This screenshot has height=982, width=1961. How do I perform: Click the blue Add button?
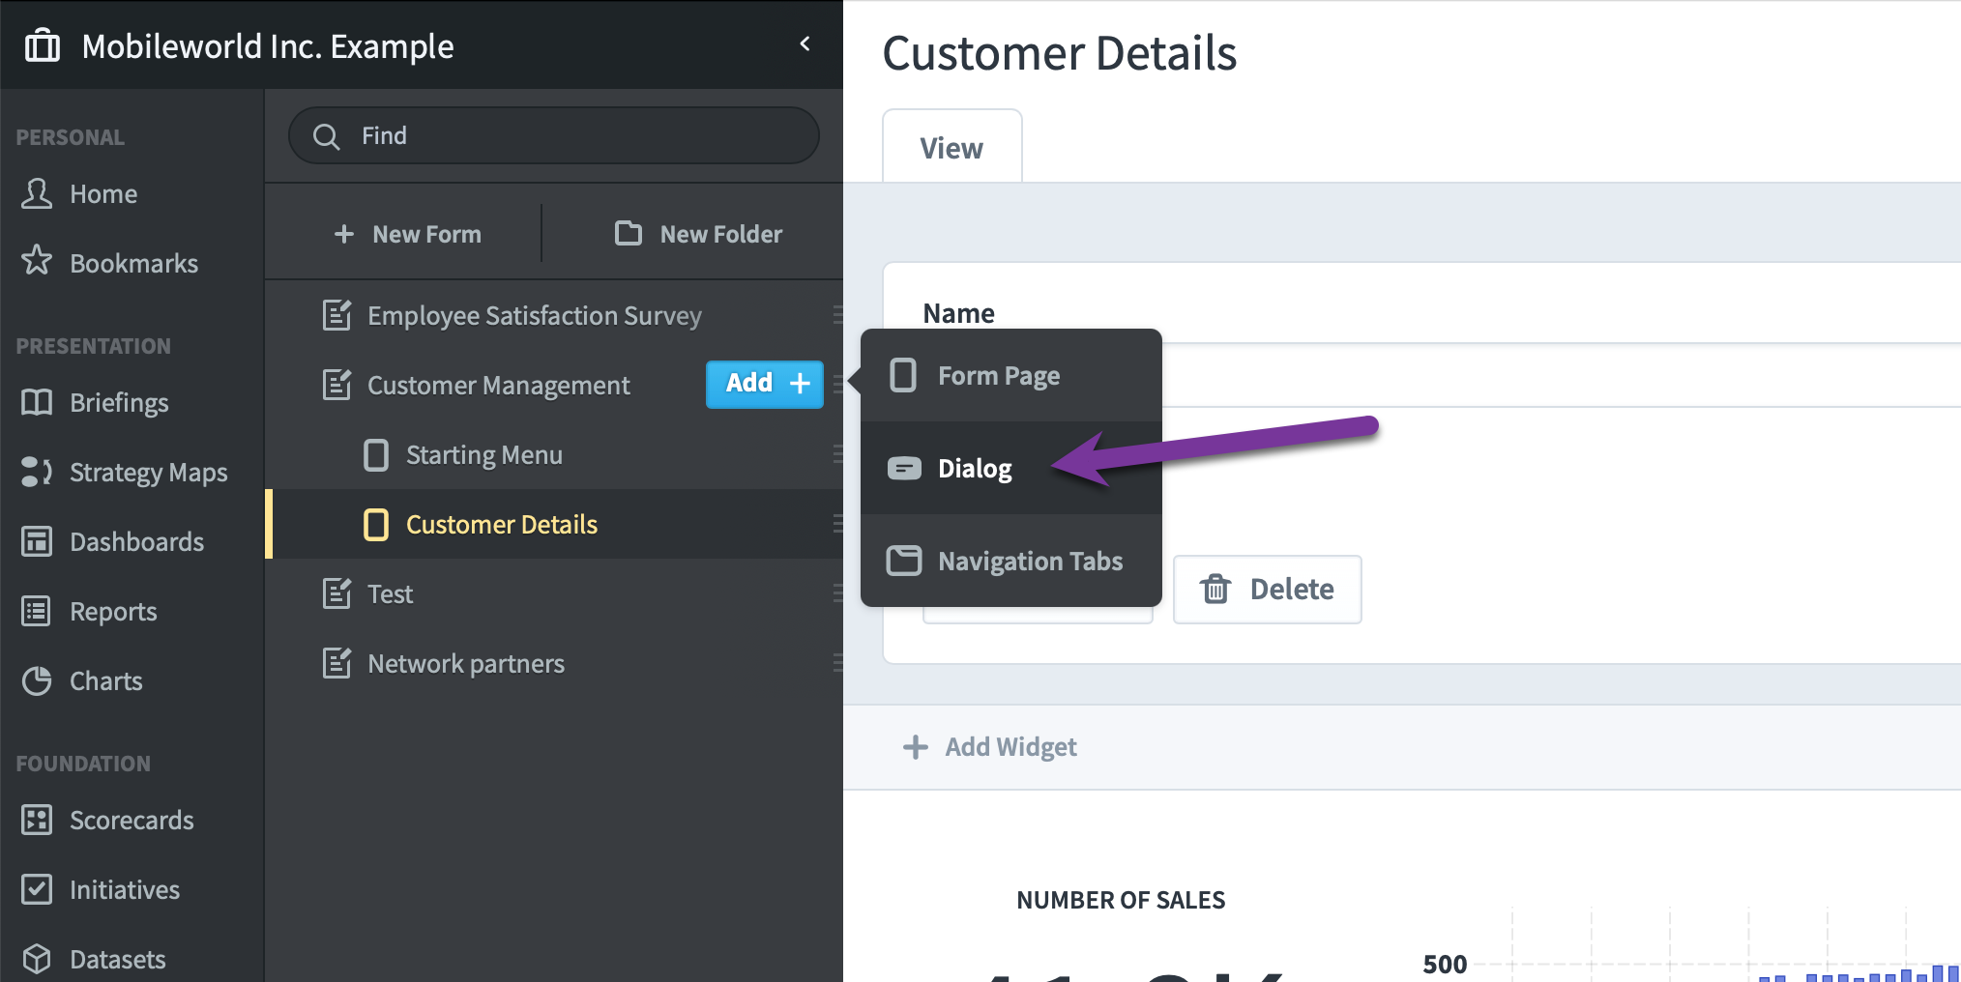pyautogui.click(x=765, y=384)
